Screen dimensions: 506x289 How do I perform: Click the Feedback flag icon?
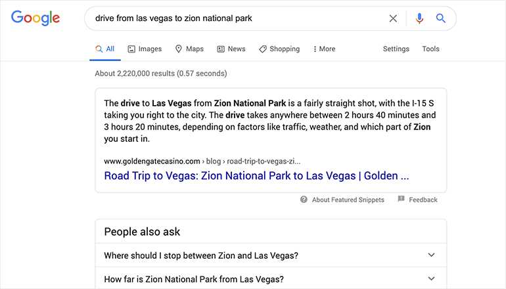(401, 198)
